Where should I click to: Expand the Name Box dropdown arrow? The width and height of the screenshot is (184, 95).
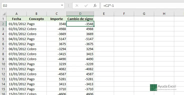pyautogui.click(x=62, y=6)
